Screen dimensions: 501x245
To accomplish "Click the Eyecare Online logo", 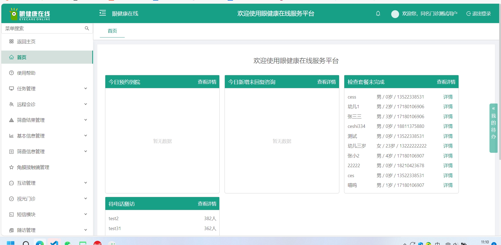I will (x=30, y=14).
